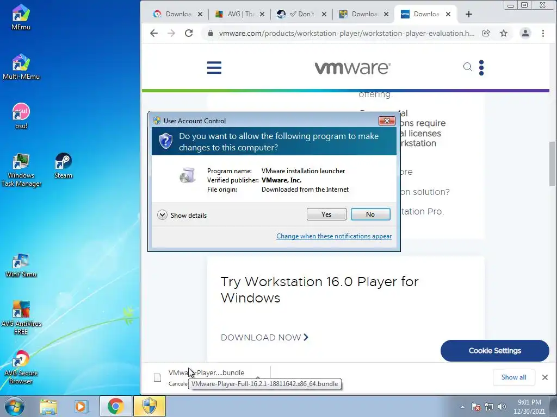Image resolution: width=557 pixels, height=417 pixels.
Task: Switch to the AVG browser tab
Action: pyautogui.click(x=241, y=14)
